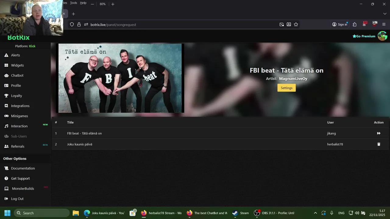Click the Go Premium link

pyautogui.click(x=364, y=36)
